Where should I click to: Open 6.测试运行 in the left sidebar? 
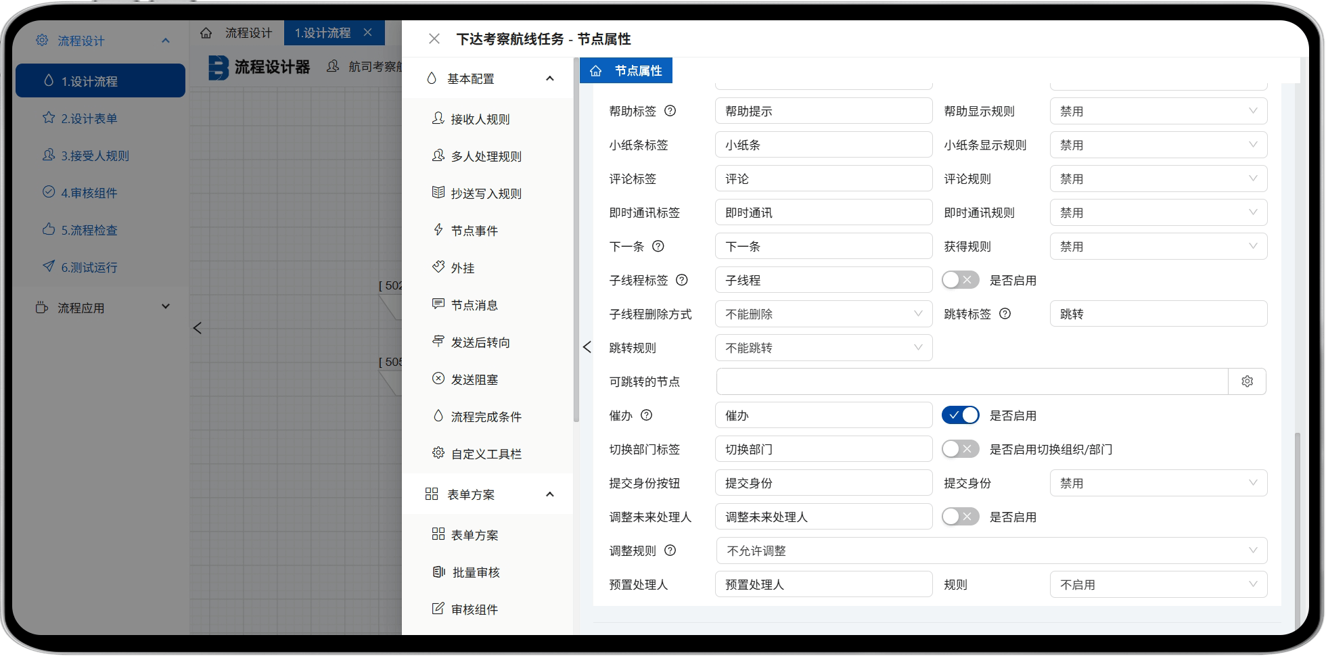pyautogui.click(x=89, y=267)
